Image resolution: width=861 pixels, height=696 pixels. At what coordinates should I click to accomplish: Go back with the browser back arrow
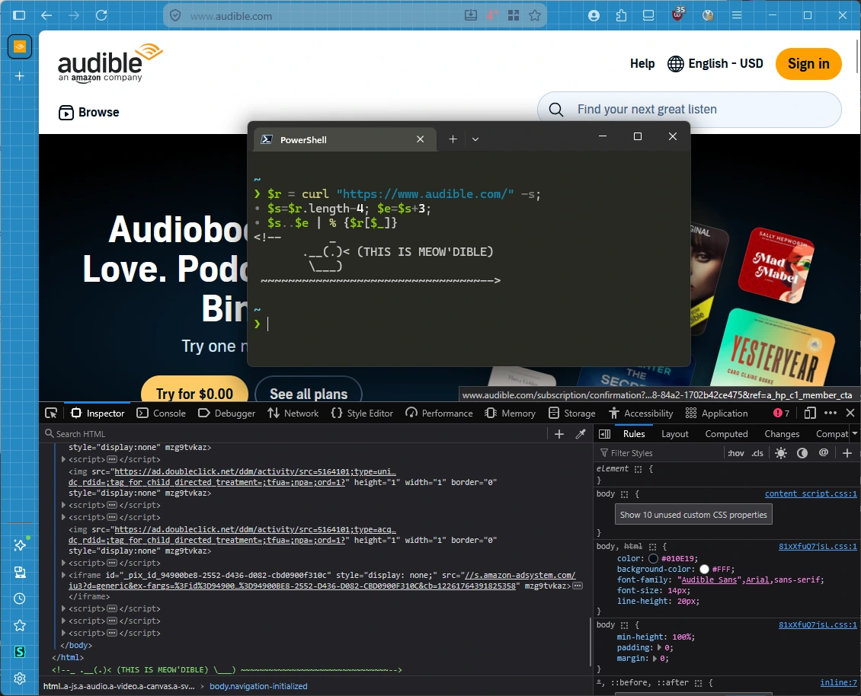click(46, 15)
